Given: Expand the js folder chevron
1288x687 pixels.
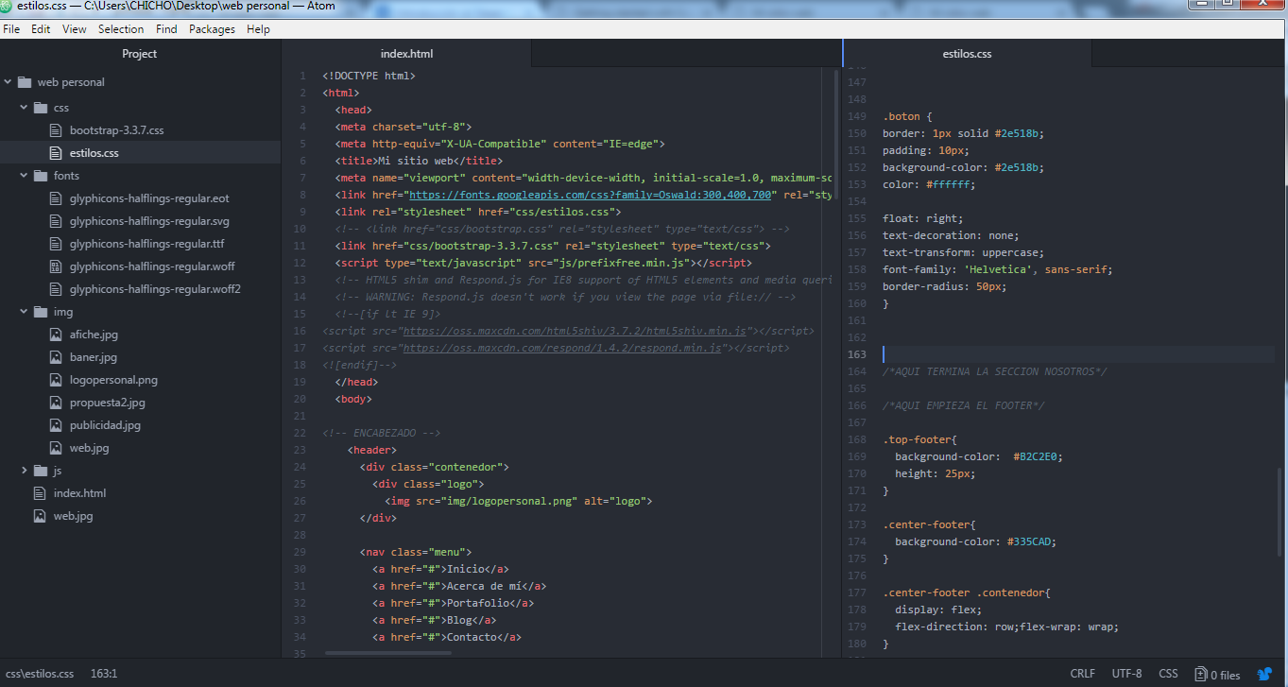Looking at the screenshot, I should (x=24, y=471).
